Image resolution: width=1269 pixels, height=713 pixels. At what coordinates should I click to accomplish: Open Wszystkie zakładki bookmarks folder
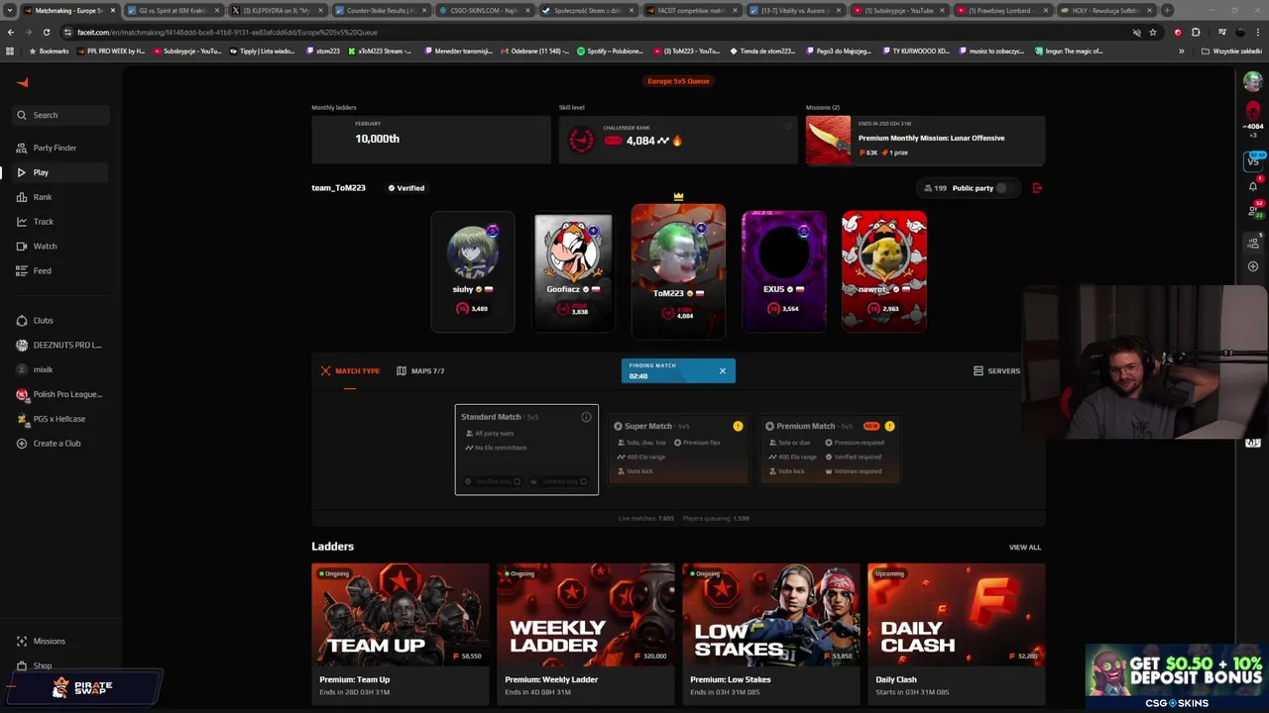click(1230, 51)
